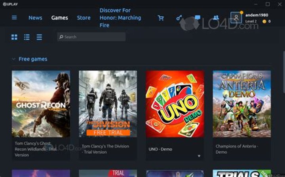Open the chat messages icon
The height and width of the screenshot is (177, 285).
[198, 17]
